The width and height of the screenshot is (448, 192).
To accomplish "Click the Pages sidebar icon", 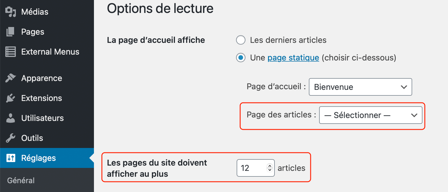I will click(x=10, y=32).
